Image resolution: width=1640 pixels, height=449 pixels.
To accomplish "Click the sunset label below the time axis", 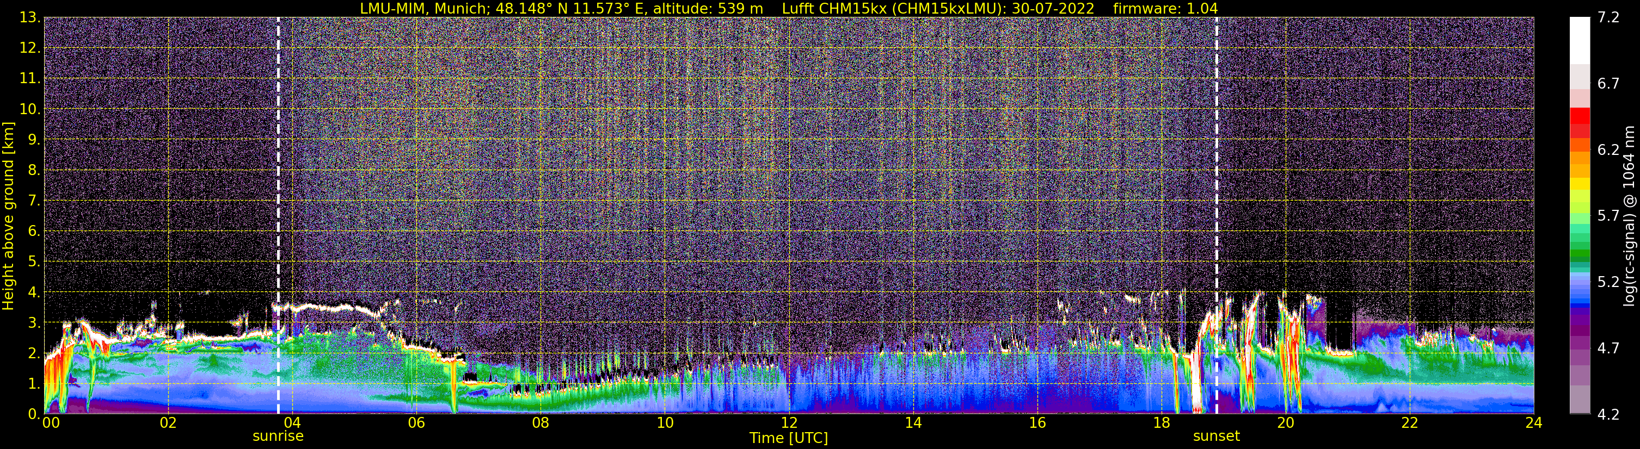I will (x=1217, y=436).
